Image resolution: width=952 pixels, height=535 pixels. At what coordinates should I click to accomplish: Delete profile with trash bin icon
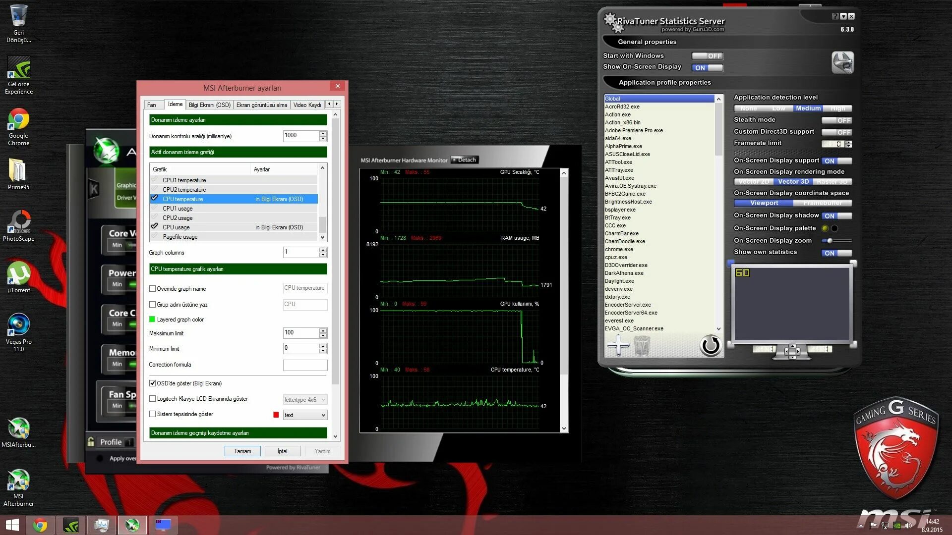pyautogui.click(x=642, y=345)
